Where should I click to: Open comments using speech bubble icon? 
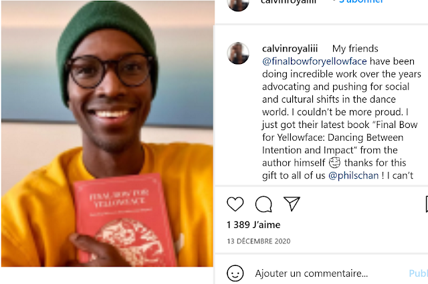coord(263,204)
